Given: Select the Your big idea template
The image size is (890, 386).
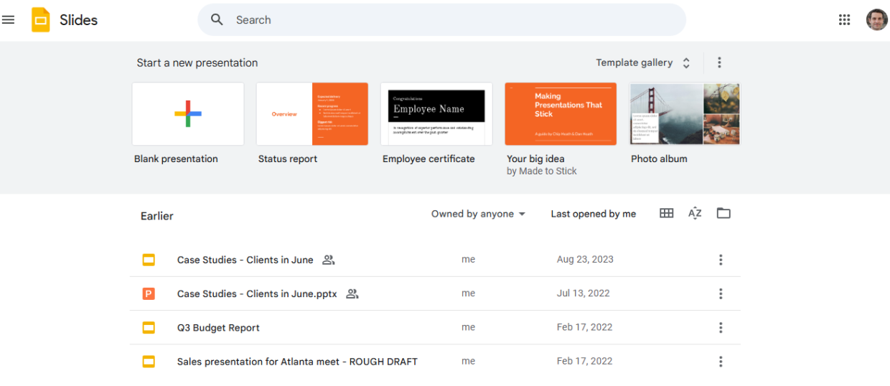Looking at the screenshot, I should [x=561, y=114].
